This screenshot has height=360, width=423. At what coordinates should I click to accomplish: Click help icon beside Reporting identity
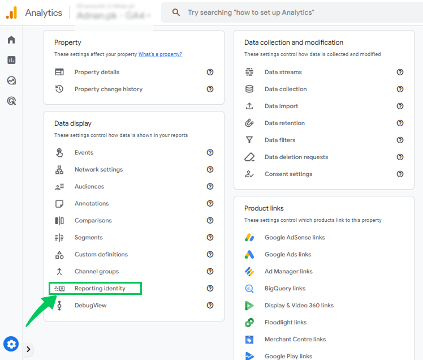tap(210, 288)
